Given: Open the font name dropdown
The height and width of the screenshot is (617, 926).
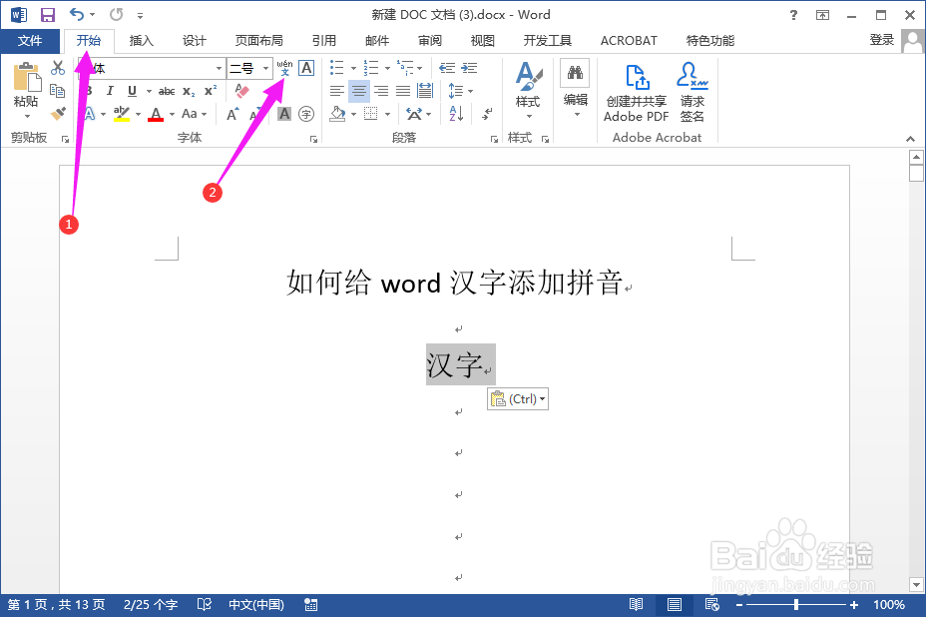Looking at the screenshot, I should [219, 69].
